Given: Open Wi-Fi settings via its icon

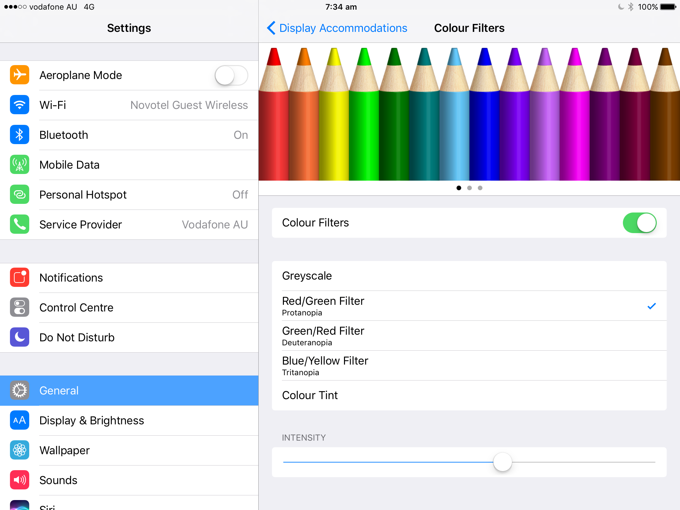Looking at the screenshot, I should point(20,105).
